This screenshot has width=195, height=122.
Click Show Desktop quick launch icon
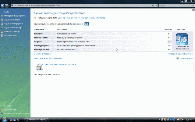[11, 120]
